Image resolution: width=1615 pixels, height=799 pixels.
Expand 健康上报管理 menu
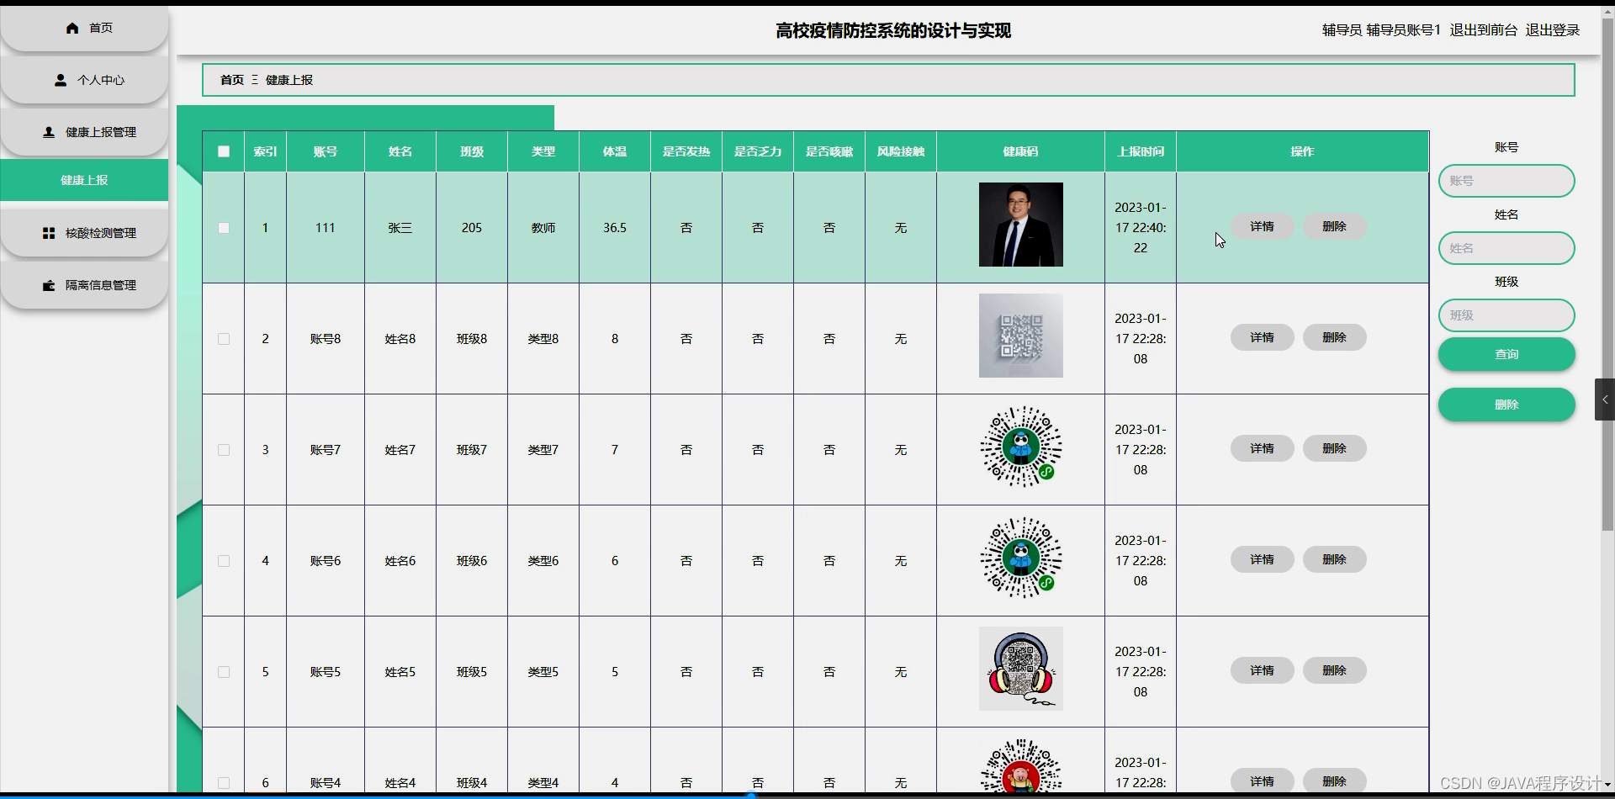pos(84,132)
